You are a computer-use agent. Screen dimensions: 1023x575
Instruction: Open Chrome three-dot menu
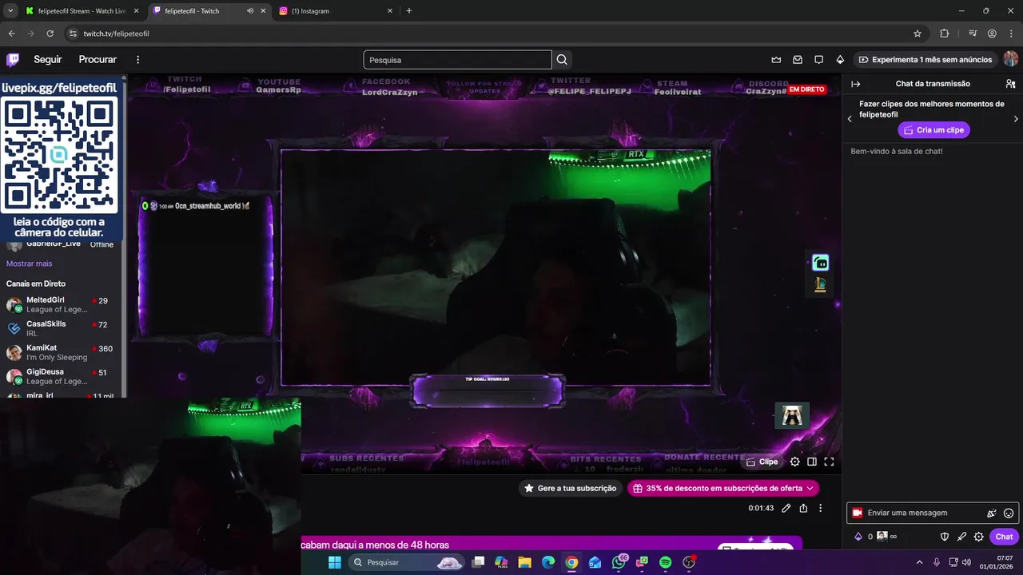[x=1011, y=34]
